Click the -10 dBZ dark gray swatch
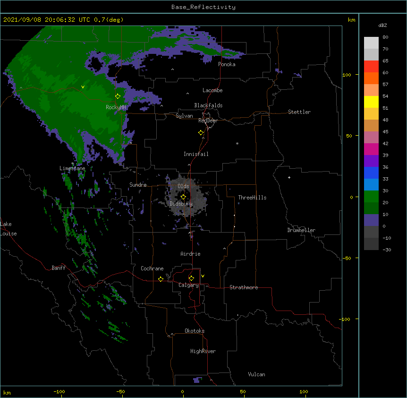The height and width of the screenshot is (398, 407). click(371, 244)
